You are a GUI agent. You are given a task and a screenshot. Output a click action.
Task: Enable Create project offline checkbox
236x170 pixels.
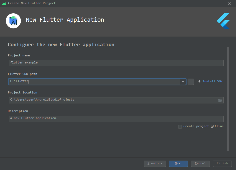coord(180,127)
